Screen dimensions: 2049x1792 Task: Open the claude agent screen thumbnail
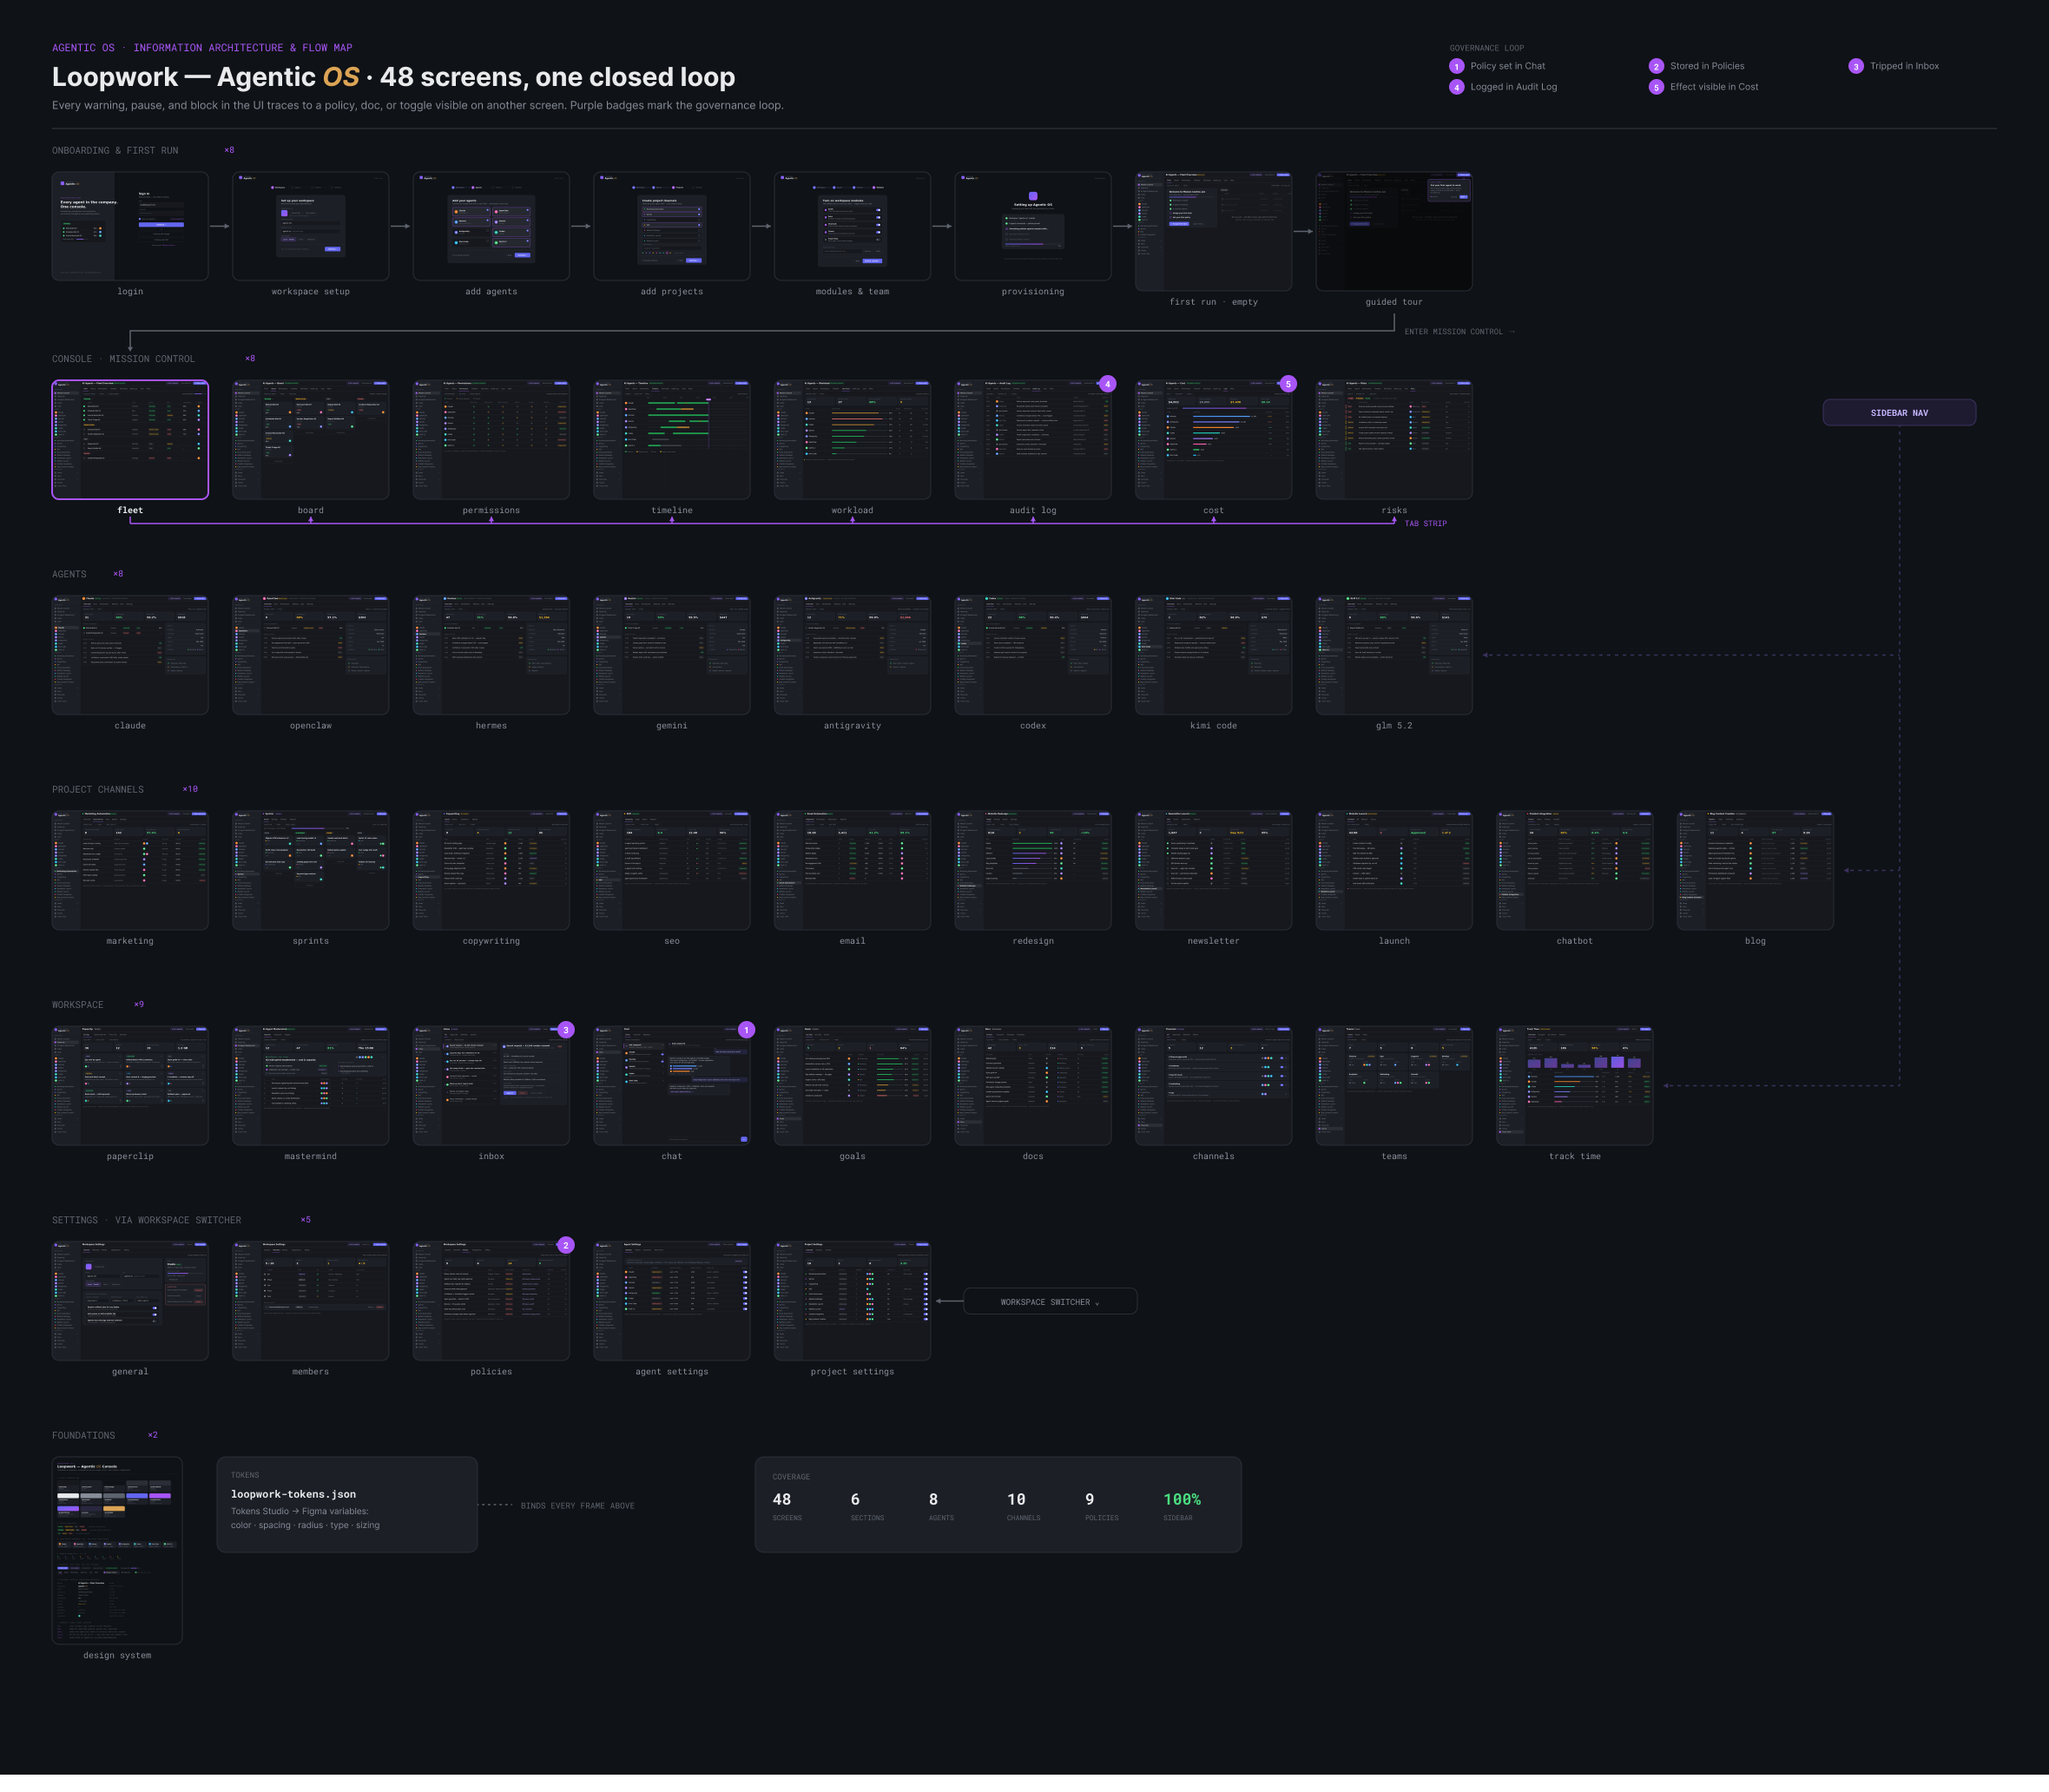(x=130, y=655)
